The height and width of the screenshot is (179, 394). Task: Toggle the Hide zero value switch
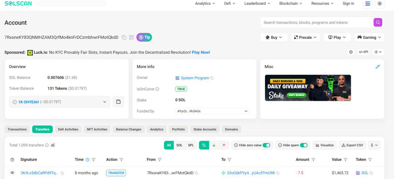point(266,145)
